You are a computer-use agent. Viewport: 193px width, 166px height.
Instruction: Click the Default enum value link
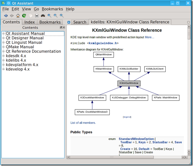tap(144, 149)
